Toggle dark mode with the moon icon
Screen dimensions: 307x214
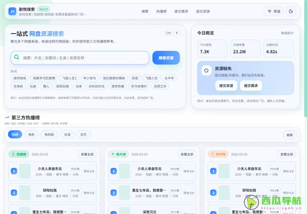click(x=291, y=11)
